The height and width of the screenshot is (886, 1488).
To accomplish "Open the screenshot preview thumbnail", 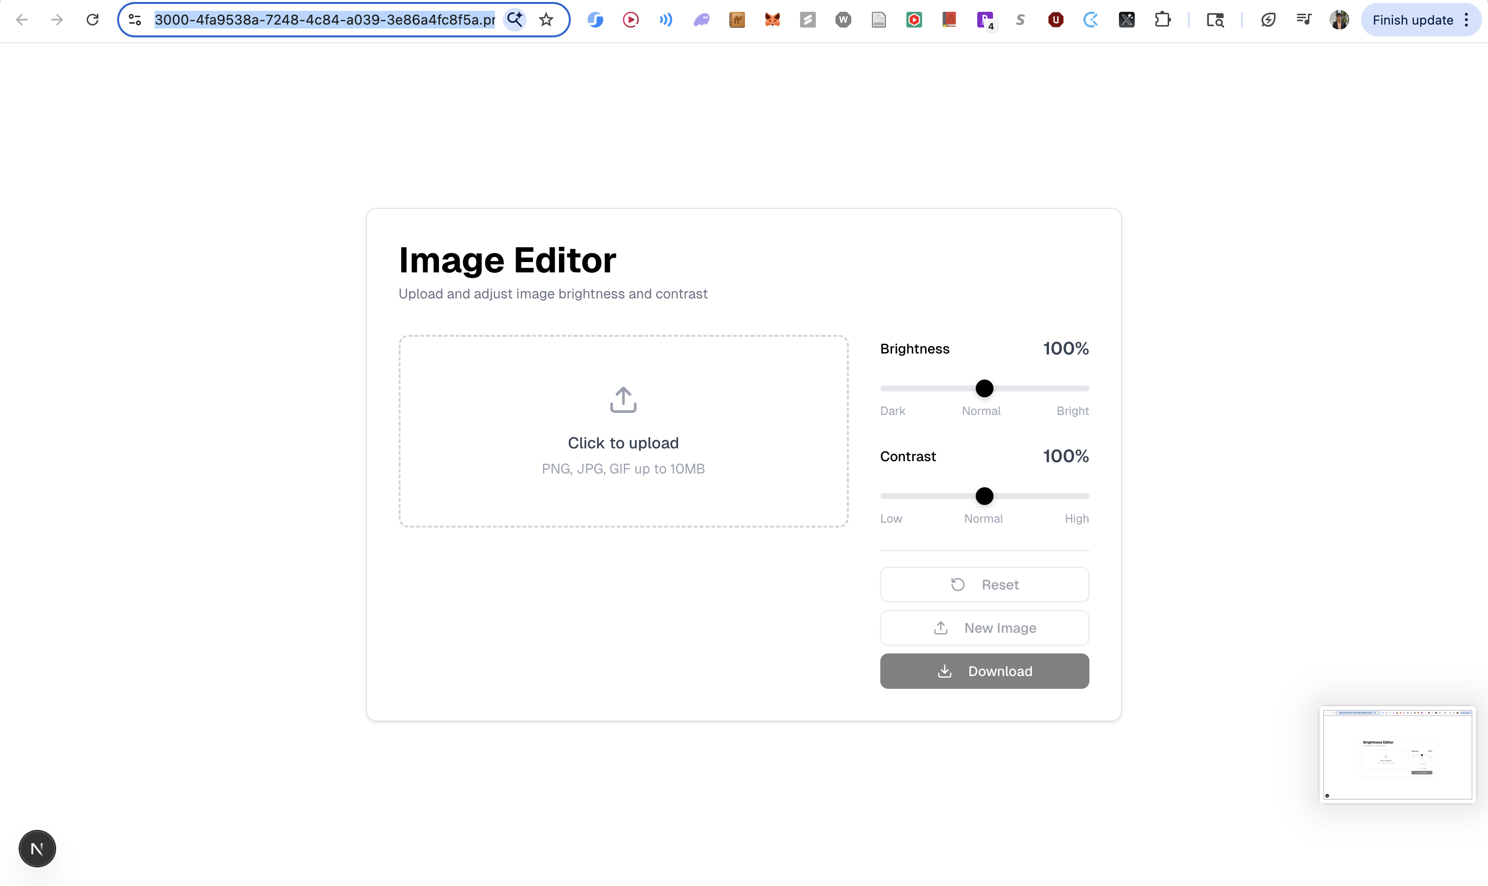I will click(1397, 755).
